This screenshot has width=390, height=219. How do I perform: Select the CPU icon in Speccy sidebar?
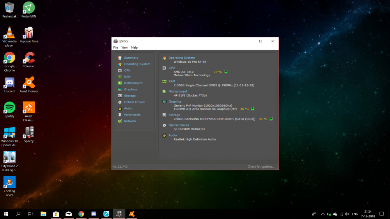pos(120,70)
